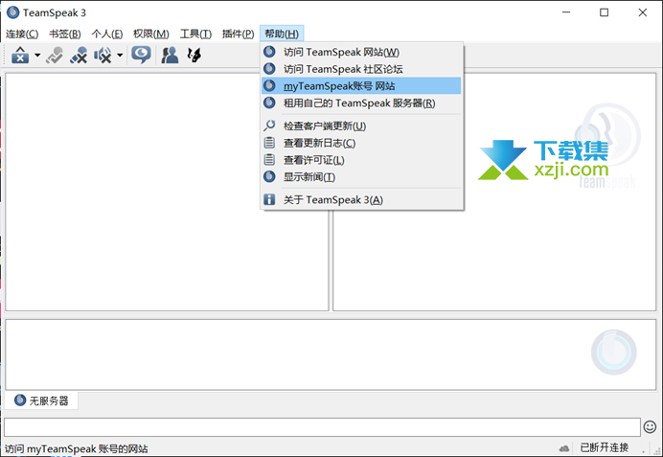
Task: Open the contacts toolbar icon
Action: click(170, 55)
